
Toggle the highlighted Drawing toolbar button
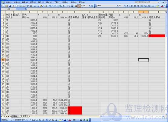[79, 6]
